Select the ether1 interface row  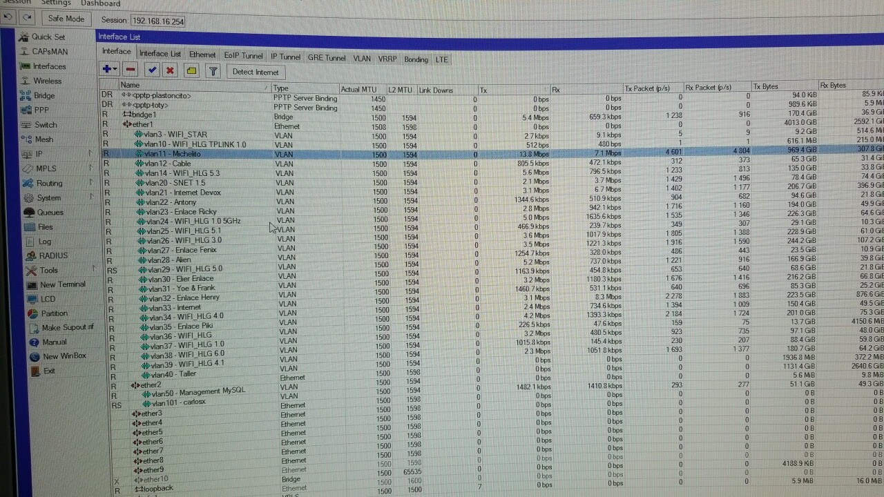(492, 126)
